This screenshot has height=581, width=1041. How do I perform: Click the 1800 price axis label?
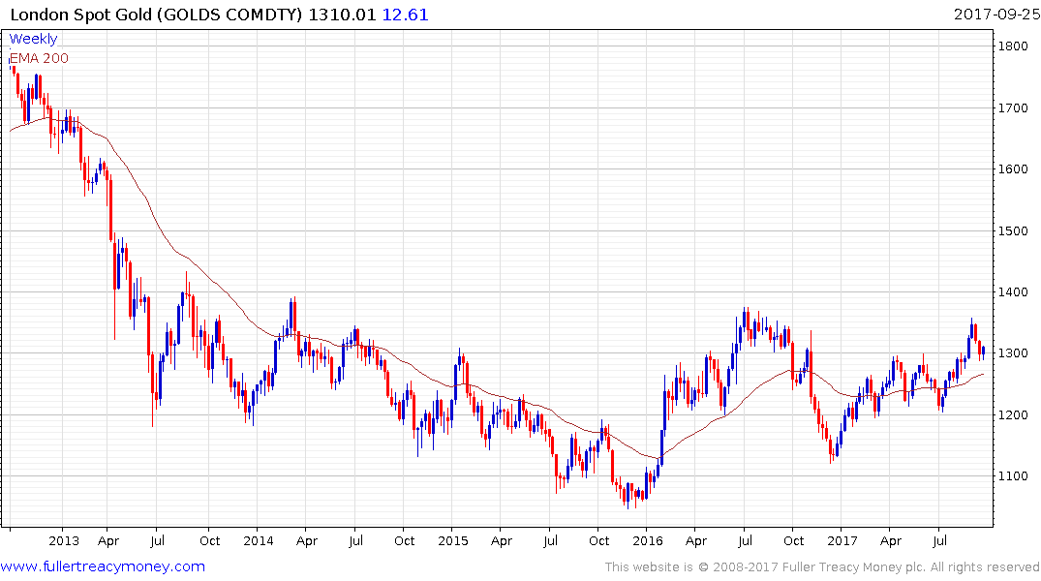[x=1013, y=46]
